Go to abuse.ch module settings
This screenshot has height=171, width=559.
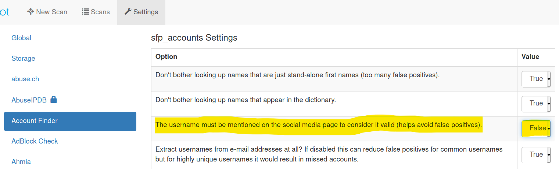(25, 79)
